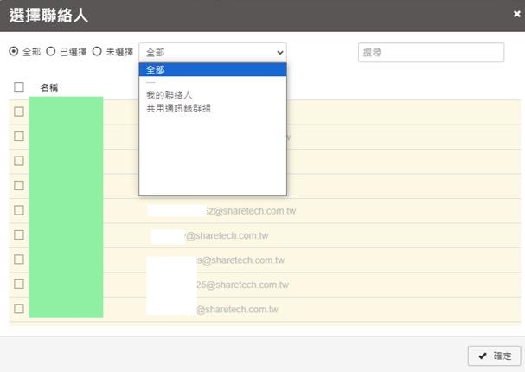The height and width of the screenshot is (372, 525).
Task: Check the second contact row checkbox
Action: coord(19,137)
